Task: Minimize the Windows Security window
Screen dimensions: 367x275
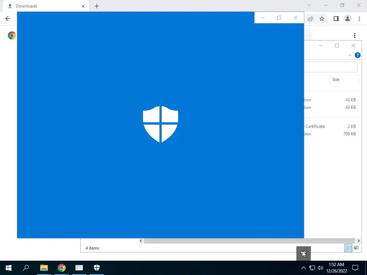Action: click(x=263, y=18)
